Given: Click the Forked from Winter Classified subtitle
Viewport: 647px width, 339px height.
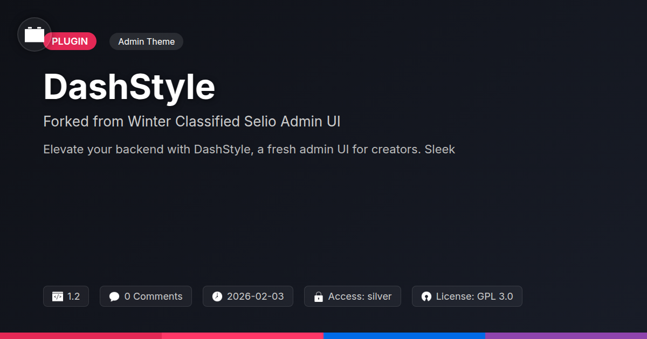Looking at the screenshot, I should tap(191, 122).
